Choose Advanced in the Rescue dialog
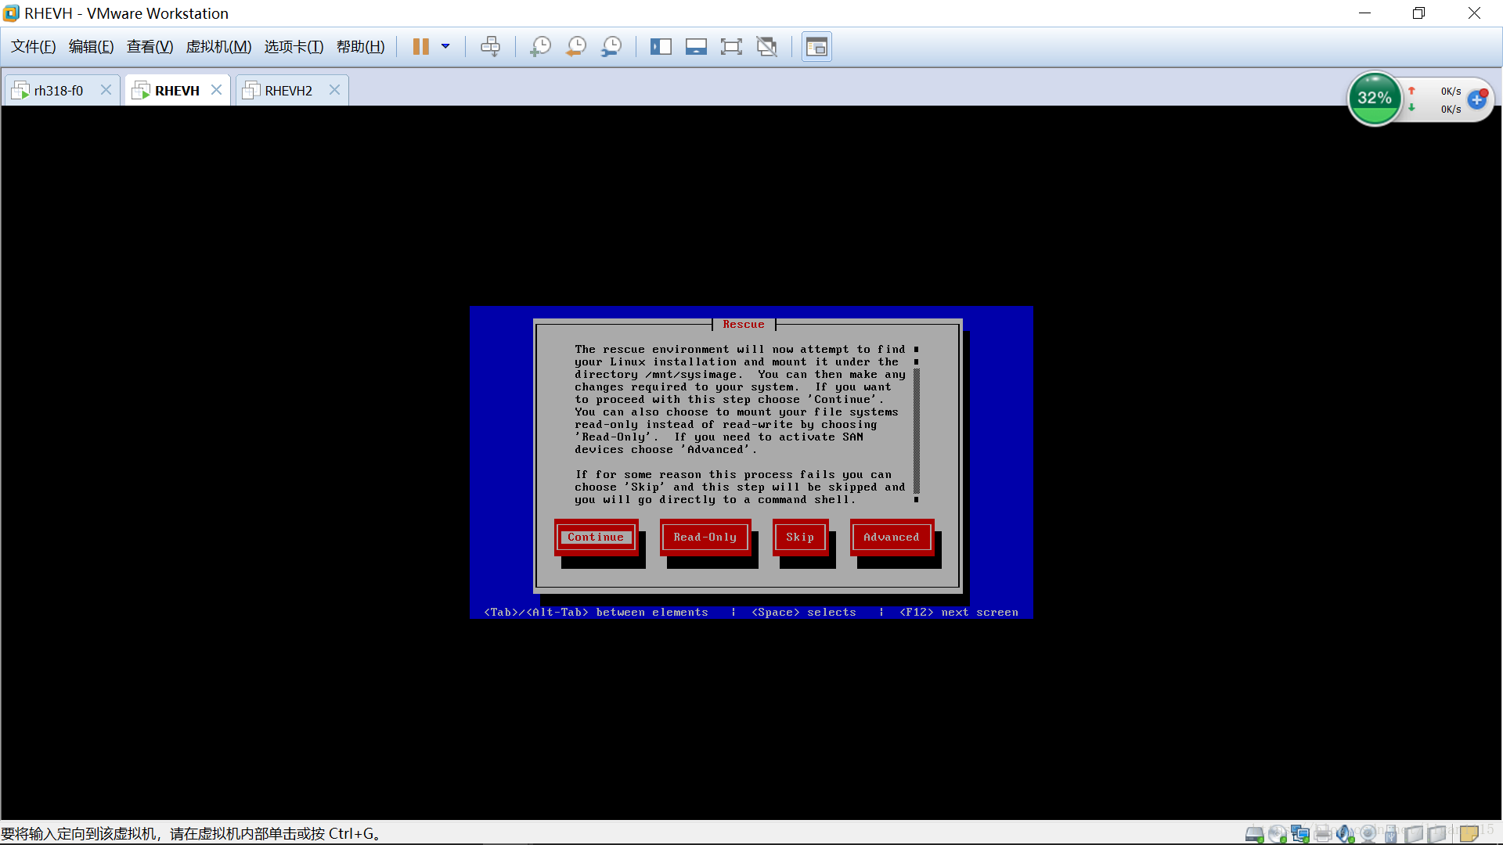 892,538
